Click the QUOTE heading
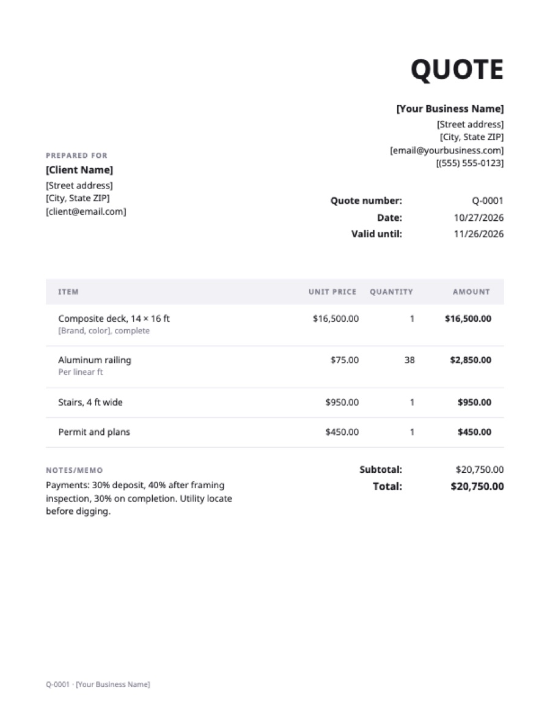This screenshot has width=550, height=712. (457, 70)
